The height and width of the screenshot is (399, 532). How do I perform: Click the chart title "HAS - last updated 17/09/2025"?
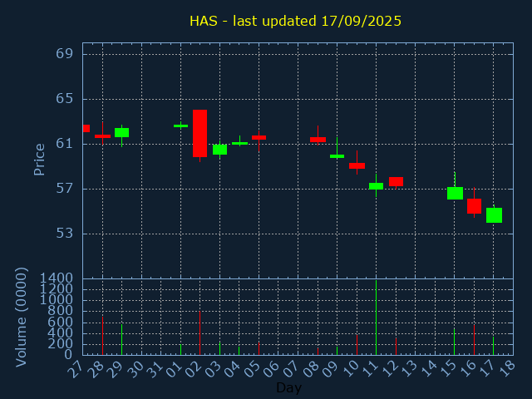tap(295, 21)
